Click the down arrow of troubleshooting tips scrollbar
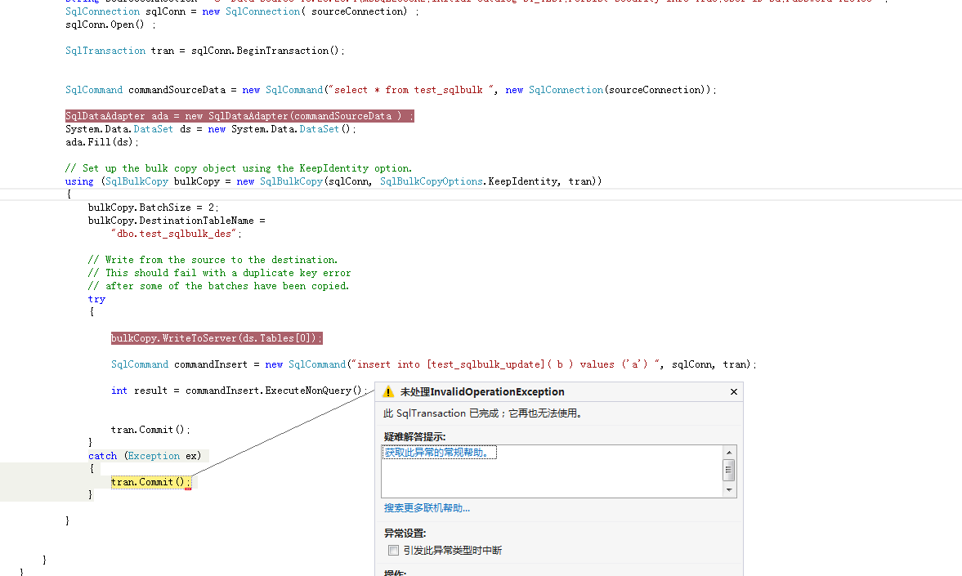Viewport: 962px width, 576px height. coord(729,490)
